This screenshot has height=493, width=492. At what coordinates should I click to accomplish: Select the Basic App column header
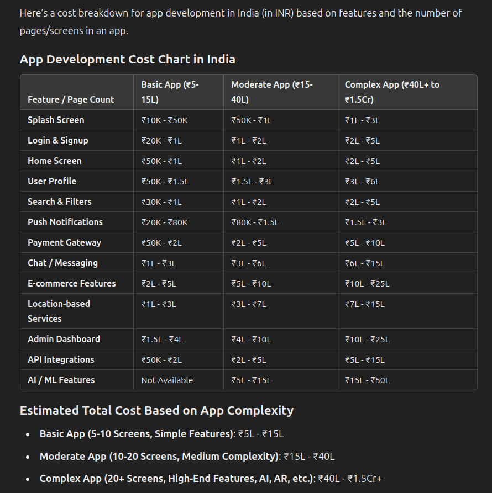170,92
